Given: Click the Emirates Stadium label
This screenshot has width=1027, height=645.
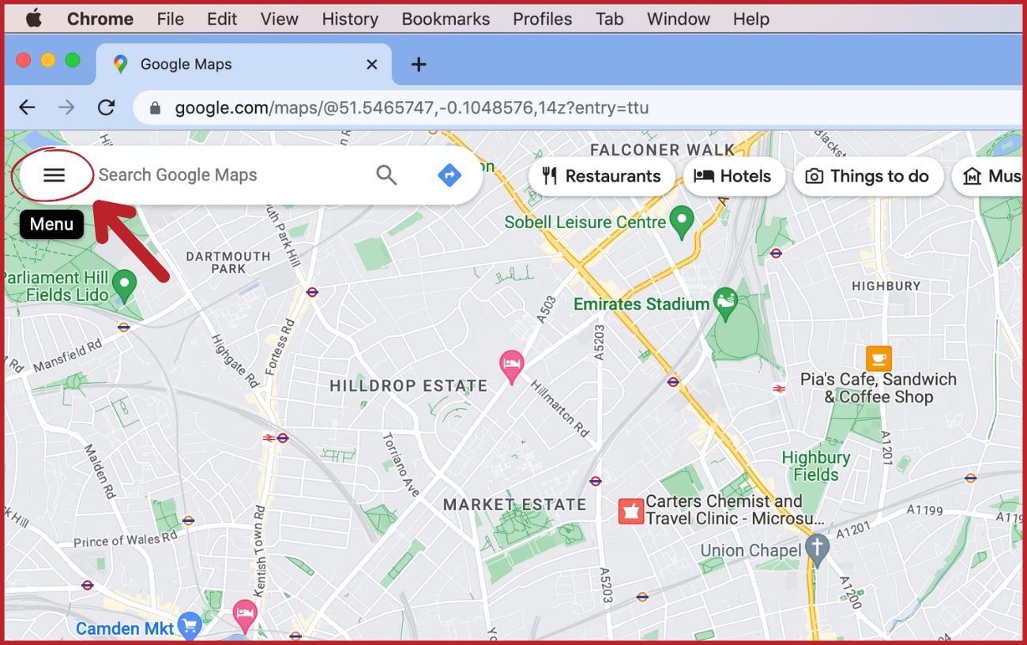Looking at the screenshot, I should 641,304.
